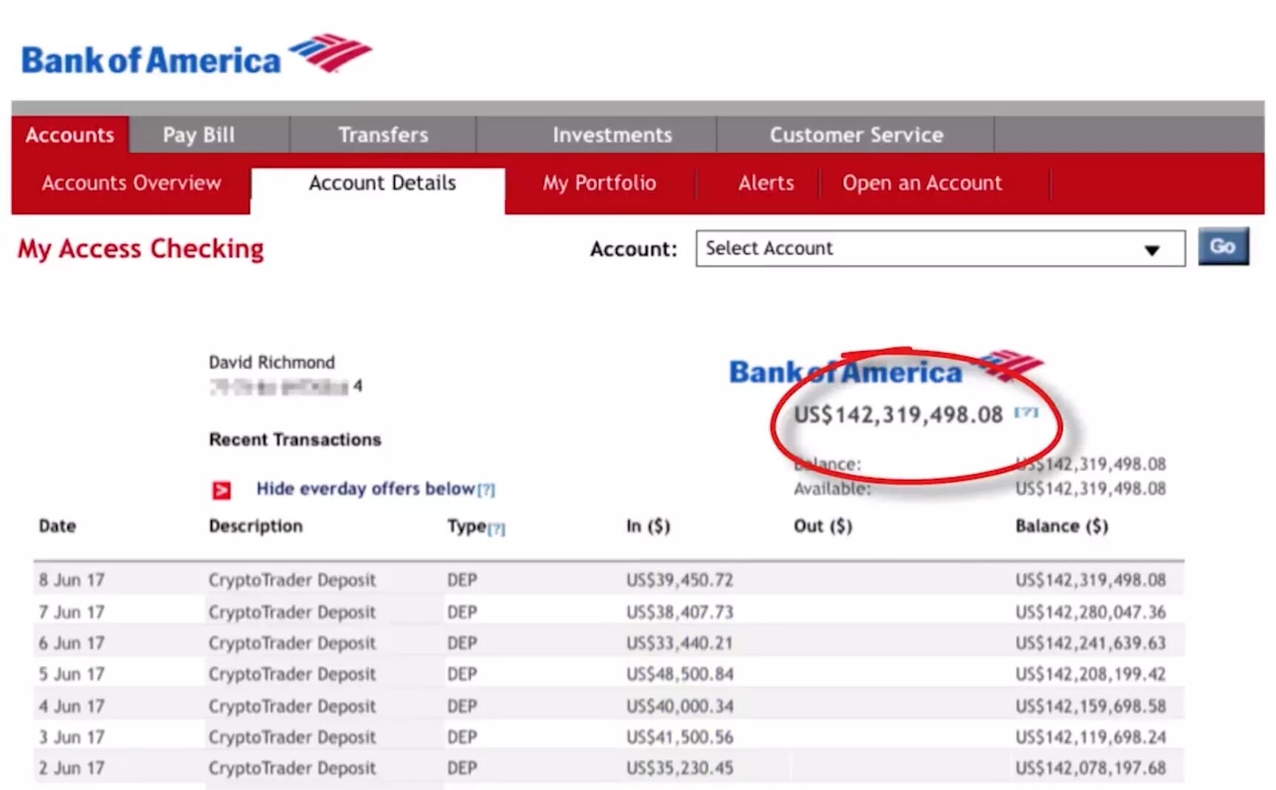The height and width of the screenshot is (790, 1276).
Task: Click the 6 Jun 17 date cell
Action: [71, 643]
